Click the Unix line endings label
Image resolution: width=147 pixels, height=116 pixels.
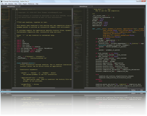pyautogui.click(x=142, y=90)
